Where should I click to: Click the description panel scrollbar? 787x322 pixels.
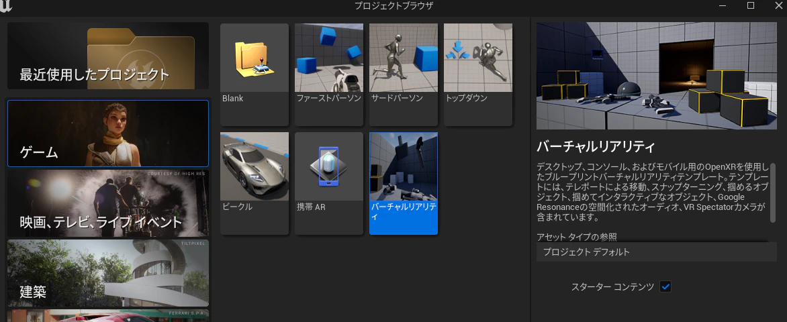[773, 192]
